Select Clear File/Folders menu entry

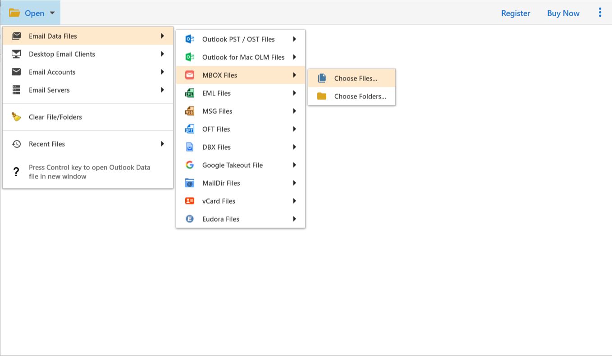[x=88, y=117]
